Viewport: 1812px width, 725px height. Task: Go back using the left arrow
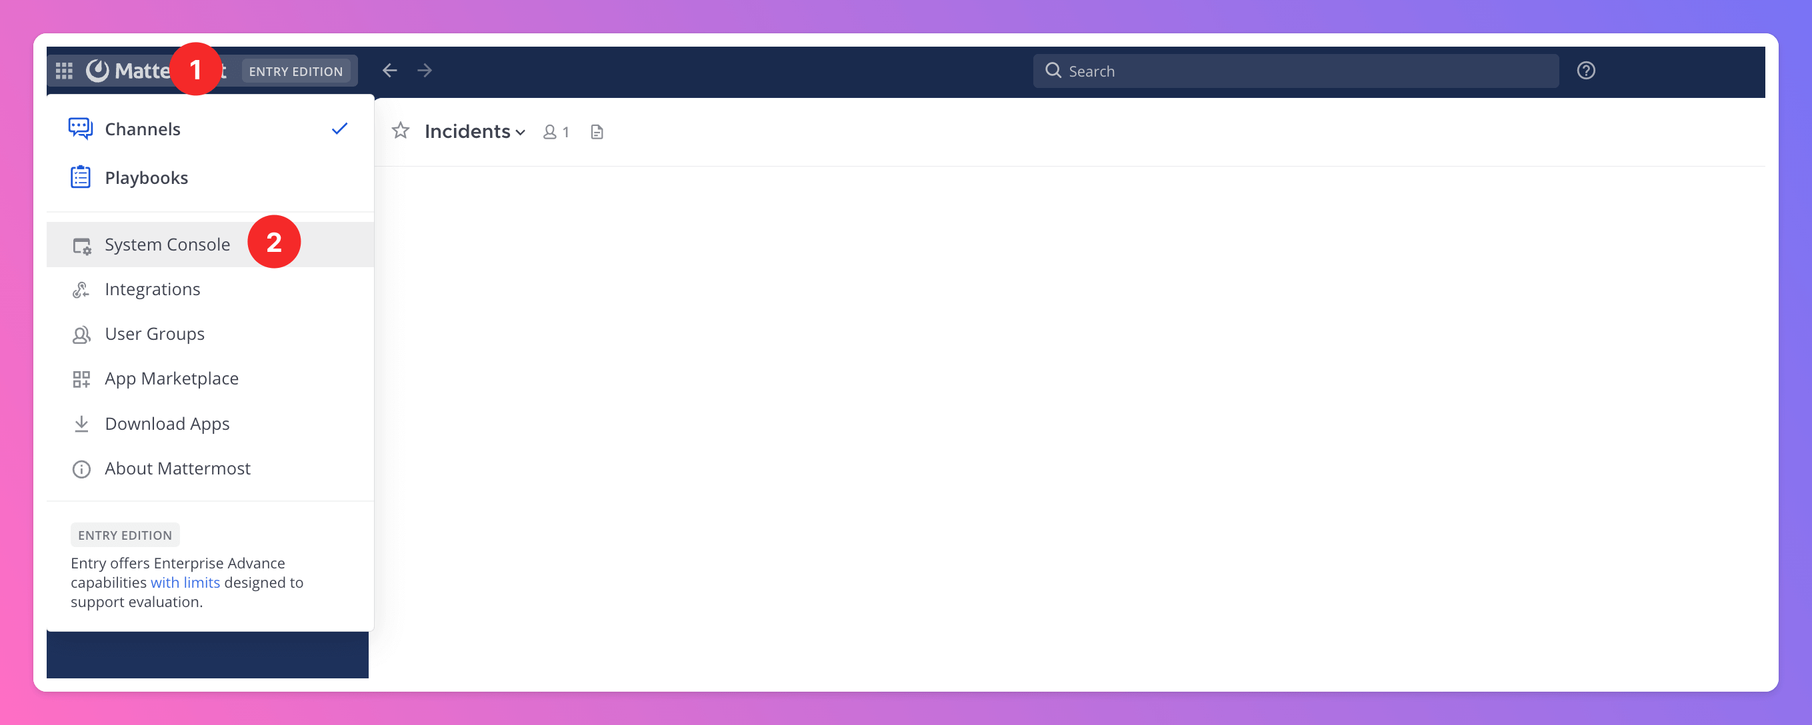coord(390,71)
